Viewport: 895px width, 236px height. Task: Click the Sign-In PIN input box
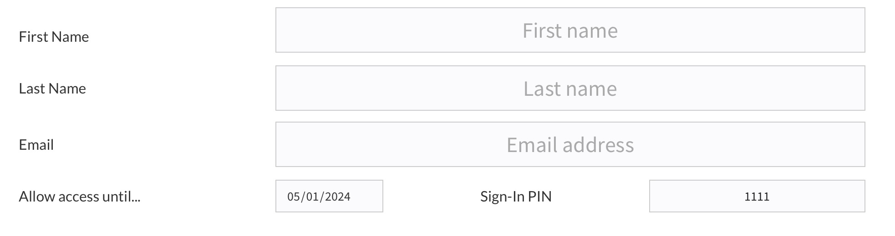coord(757,196)
